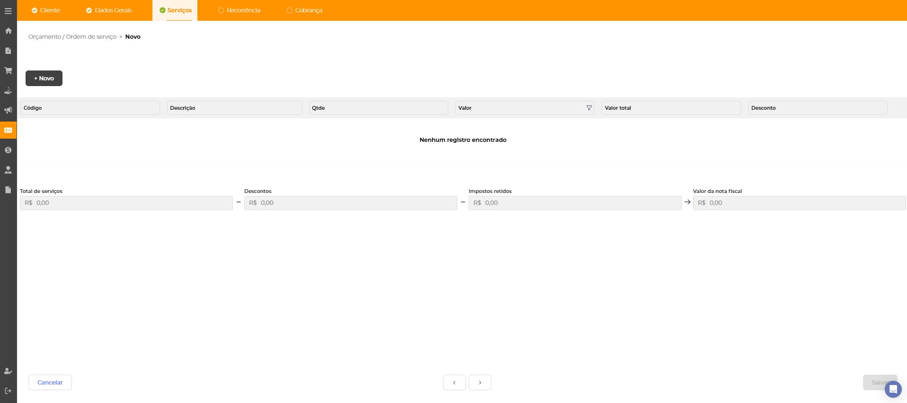
Task: Go back with the left chevron button
Action: point(454,383)
